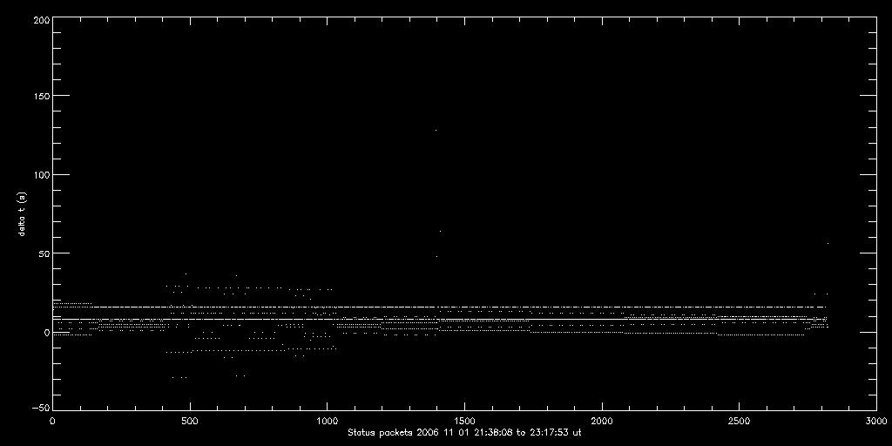Click the 100 tick label on y-axis

(x=39, y=174)
